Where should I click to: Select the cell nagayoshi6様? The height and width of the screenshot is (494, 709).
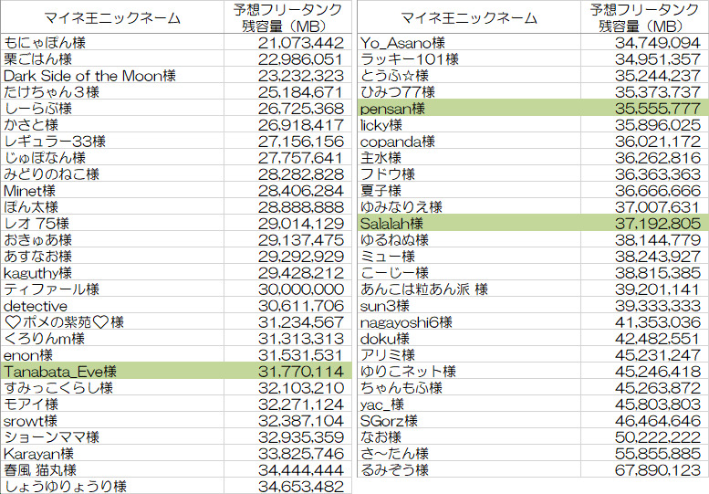pyautogui.click(x=469, y=321)
